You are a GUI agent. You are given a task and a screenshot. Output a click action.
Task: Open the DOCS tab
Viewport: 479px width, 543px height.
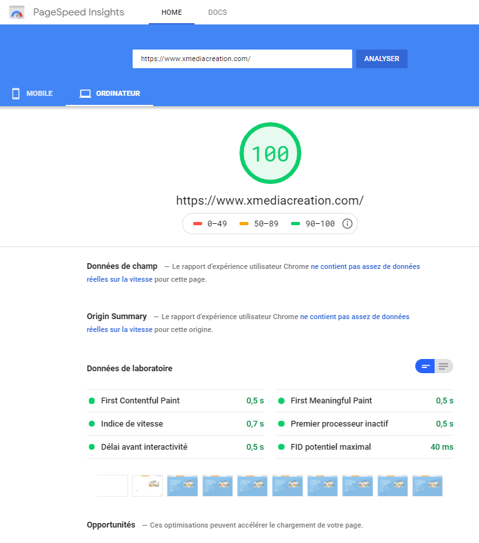[217, 12]
